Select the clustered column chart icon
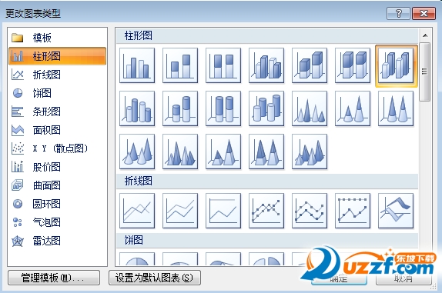This screenshot has height=293, width=442. tap(137, 65)
